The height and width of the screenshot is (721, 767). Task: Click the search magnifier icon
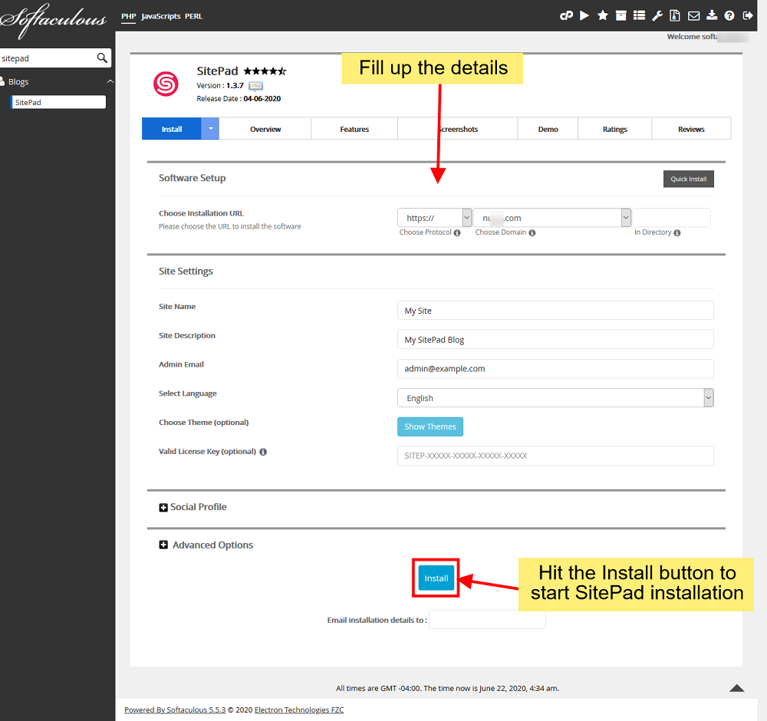pyautogui.click(x=102, y=58)
